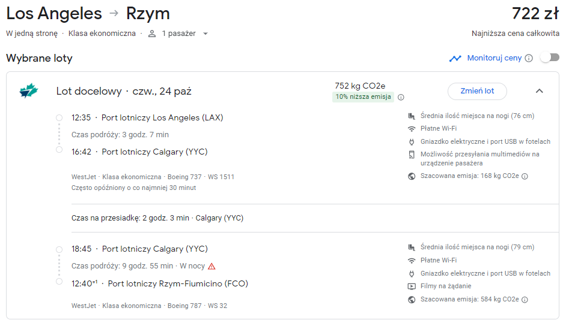Click the W jedną stronę label

pyautogui.click(x=32, y=34)
